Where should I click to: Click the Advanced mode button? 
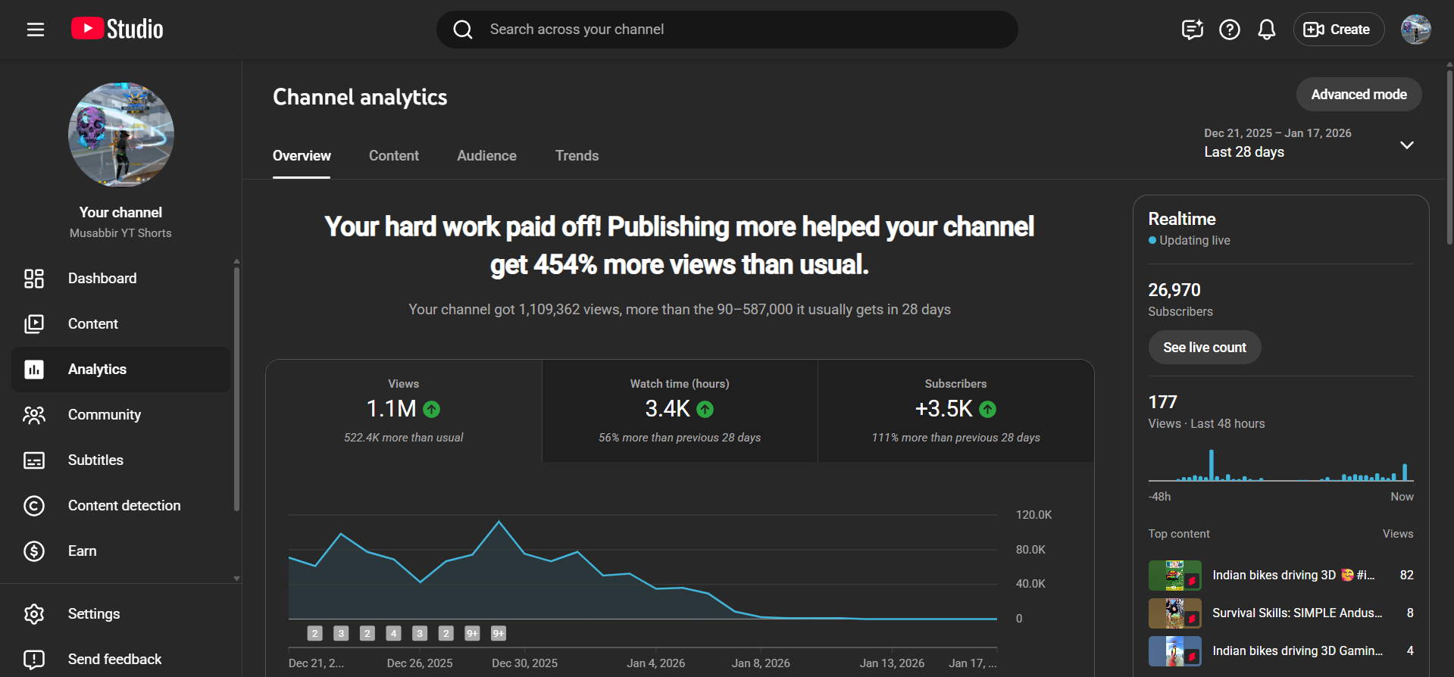[1358, 95]
